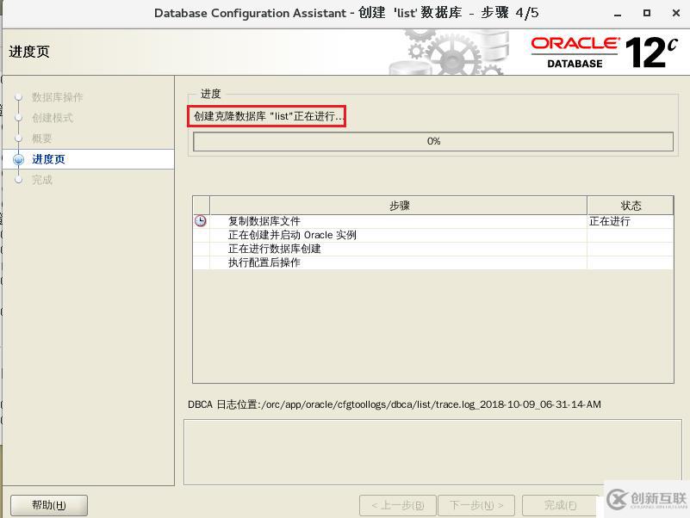Click the clock icon beside 复制数据库文件
Image resolution: width=690 pixels, height=518 pixels.
point(200,221)
